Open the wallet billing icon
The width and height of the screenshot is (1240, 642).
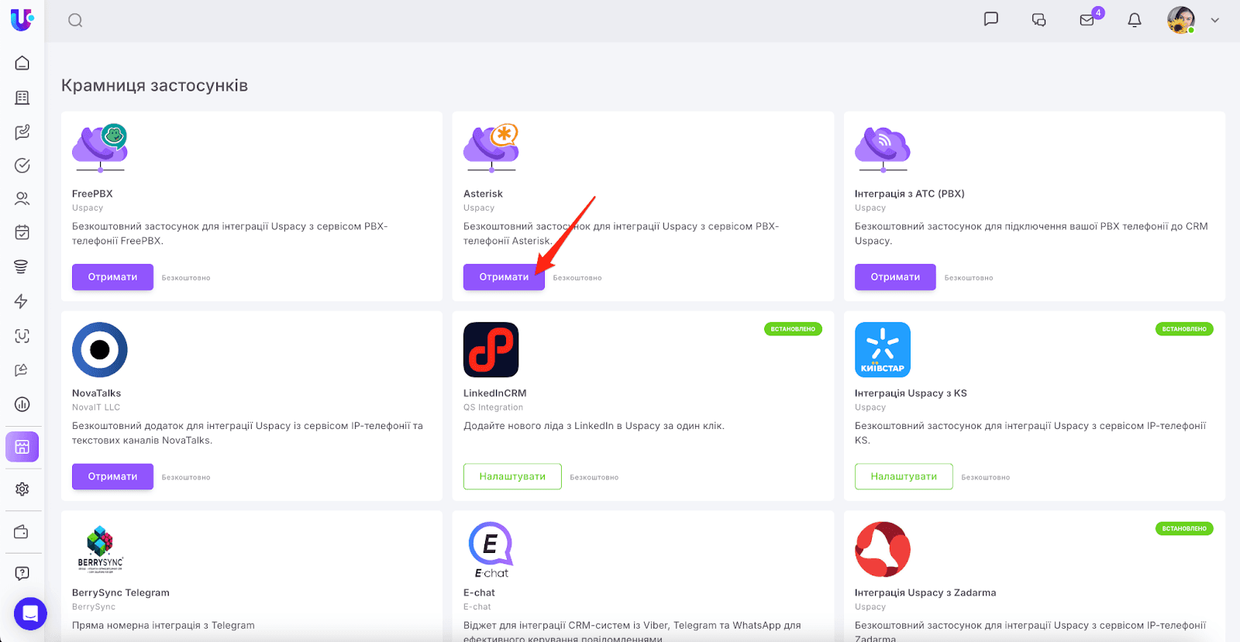pyautogui.click(x=22, y=532)
